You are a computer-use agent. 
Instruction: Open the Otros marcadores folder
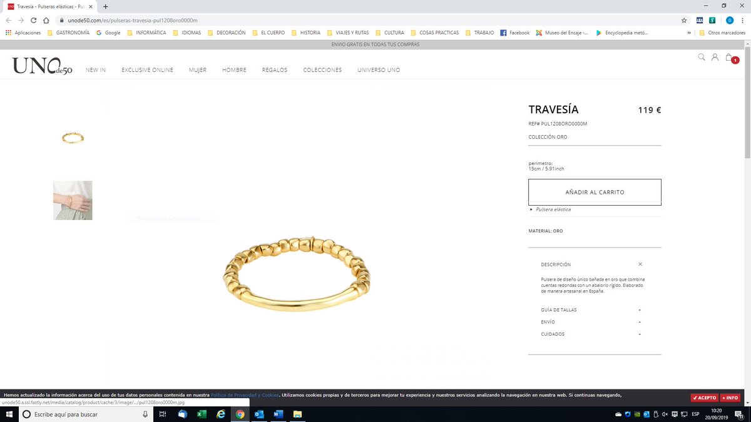(x=722, y=33)
